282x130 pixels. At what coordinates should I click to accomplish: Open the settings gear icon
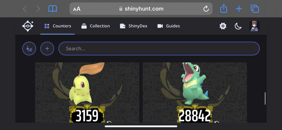(223, 26)
